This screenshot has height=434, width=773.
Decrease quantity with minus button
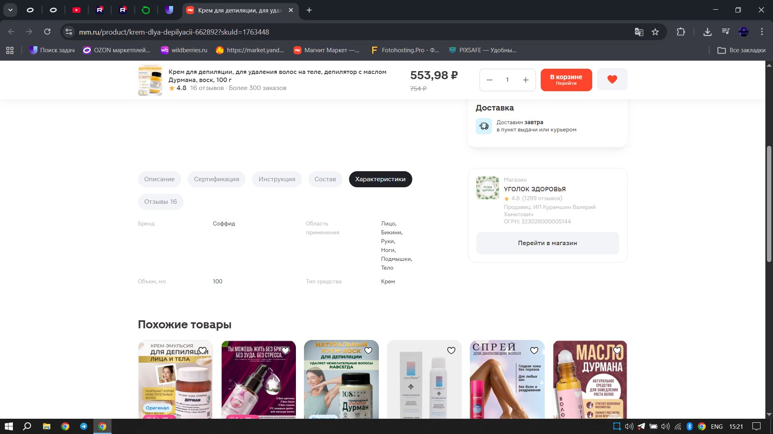coord(490,80)
